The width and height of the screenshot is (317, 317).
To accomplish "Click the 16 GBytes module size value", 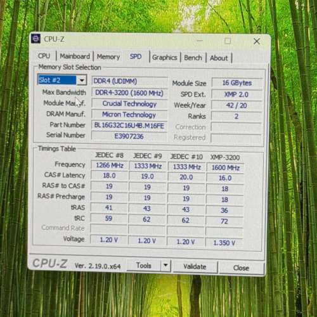I will pyautogui.click(x=237, y=83).
